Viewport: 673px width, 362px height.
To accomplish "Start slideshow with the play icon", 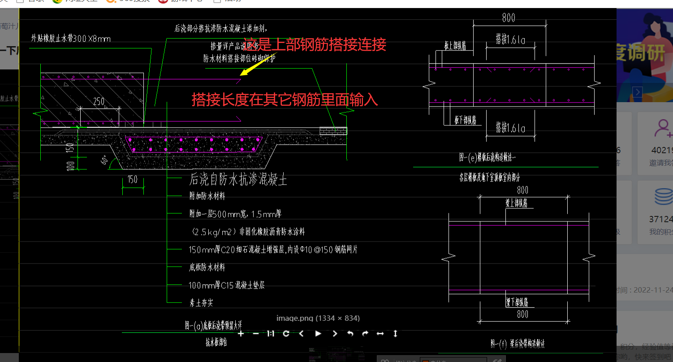I will point(318,333).
